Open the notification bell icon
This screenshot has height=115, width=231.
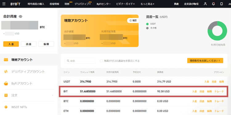tap(213, 4)
